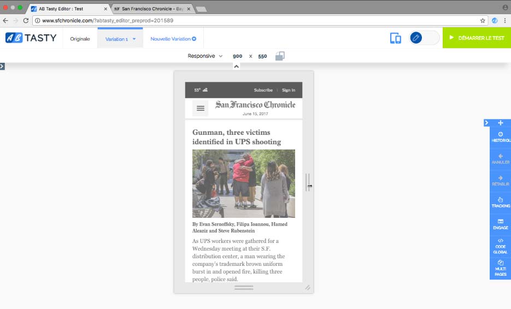
Task: Click the date June 15, 2017
Action: [255, 114]
